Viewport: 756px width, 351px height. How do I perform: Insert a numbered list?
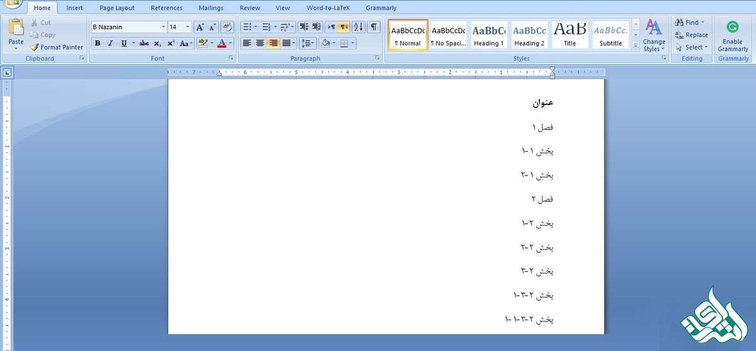coord(266,27)
